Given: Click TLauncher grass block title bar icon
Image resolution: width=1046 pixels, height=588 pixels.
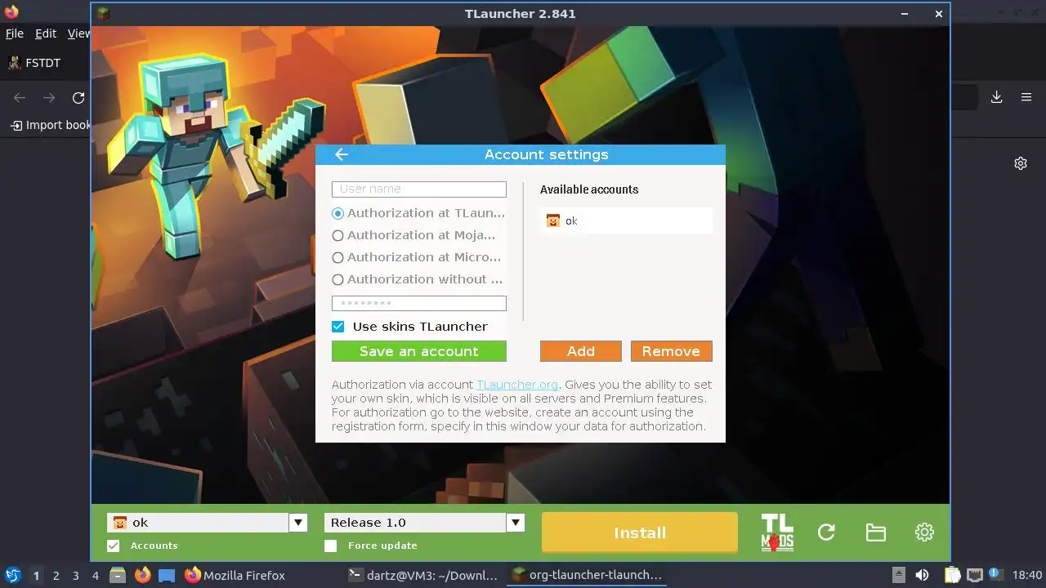Looking at the screenshot, I should [103, 13].
